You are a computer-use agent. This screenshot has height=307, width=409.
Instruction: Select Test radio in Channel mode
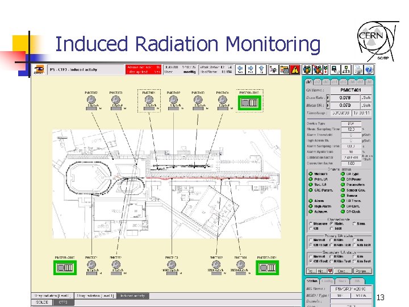tap(332, 229)
